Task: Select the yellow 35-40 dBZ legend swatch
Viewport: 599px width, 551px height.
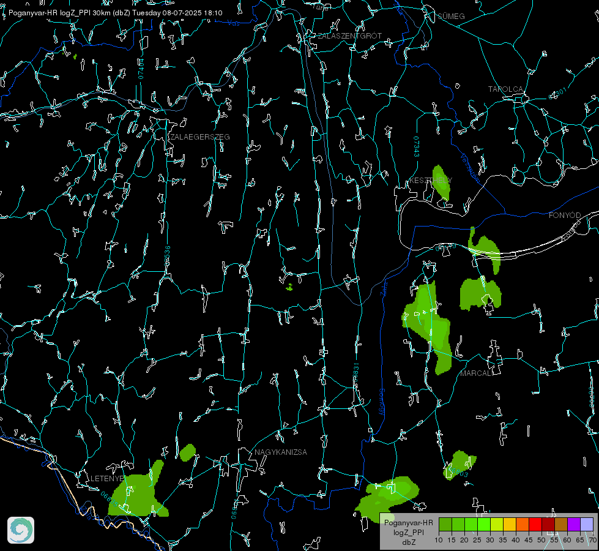Action: pos(510,524)
